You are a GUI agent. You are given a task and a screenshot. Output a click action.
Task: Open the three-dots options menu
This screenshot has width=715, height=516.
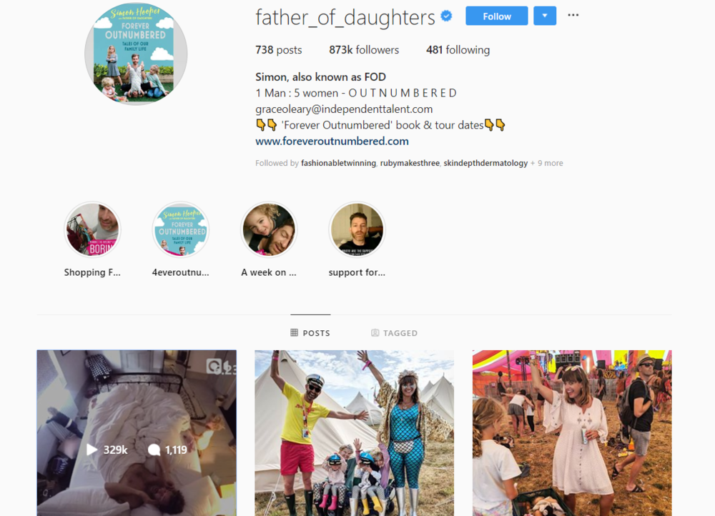click(573, 16)
